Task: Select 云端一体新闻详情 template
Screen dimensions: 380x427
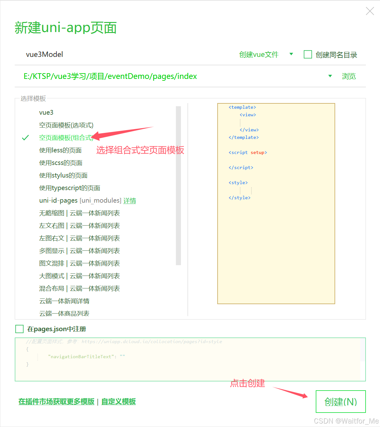Action: click(64, 301)
